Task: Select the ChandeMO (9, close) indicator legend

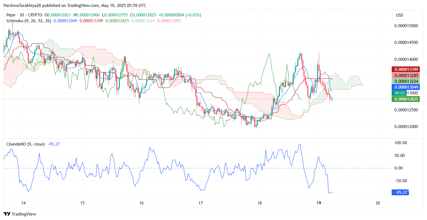Action: pos(25,144)
